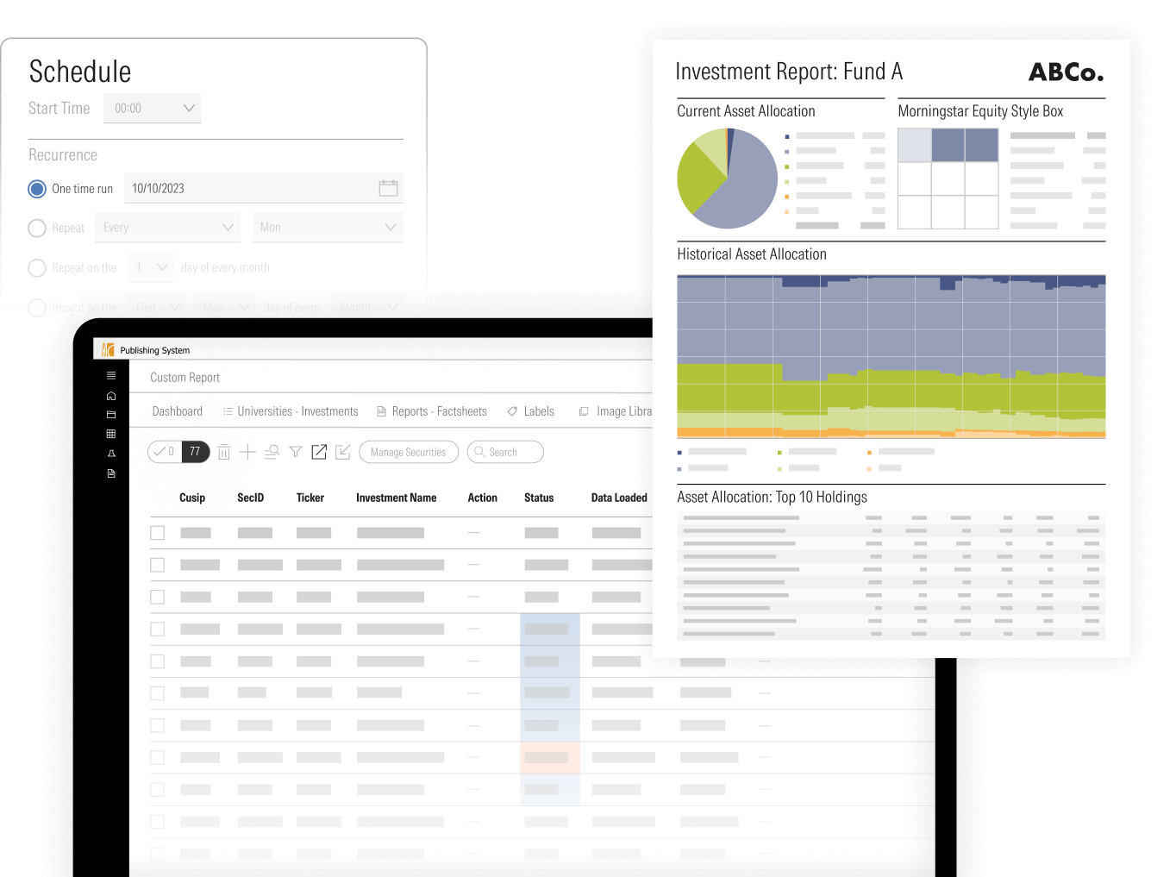The width and height of the screenshot is (1176, 877).
Task: Click the plus add icon
Action: coord(247,452)
